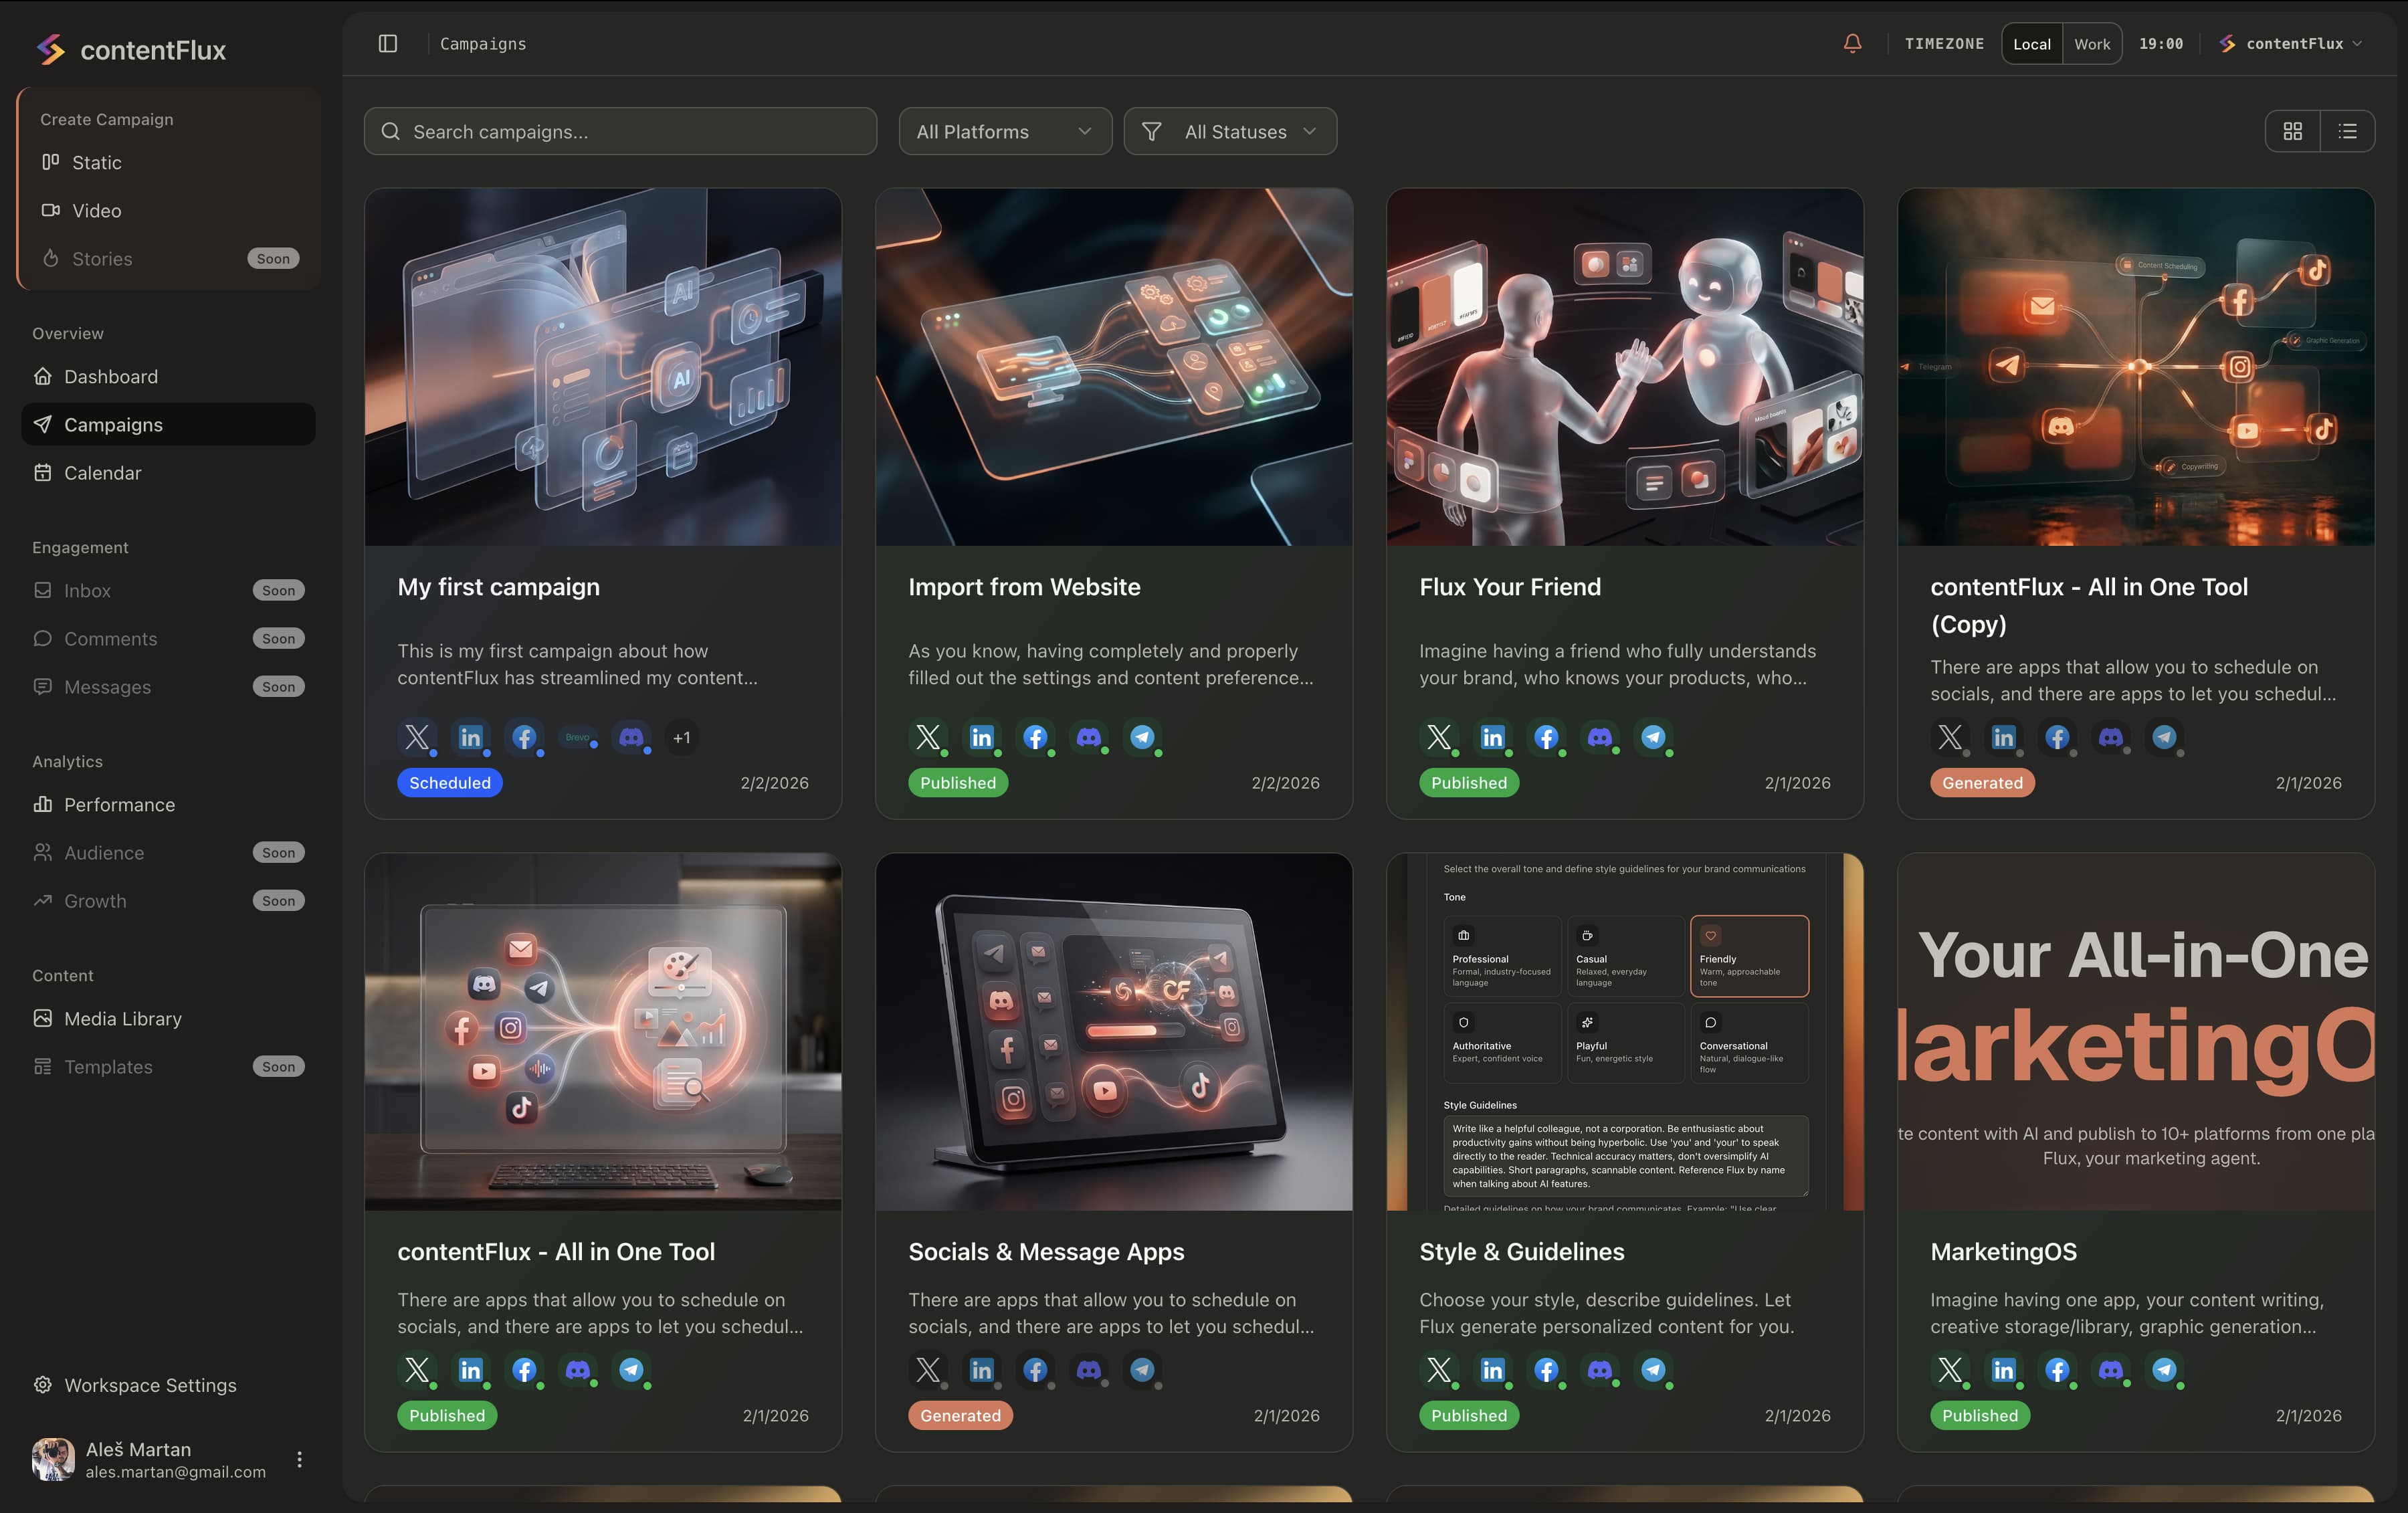The height and width of the screenshot is (1513, 2408).
Task: Open the Dashboard overview
Action: coord(110,376)
